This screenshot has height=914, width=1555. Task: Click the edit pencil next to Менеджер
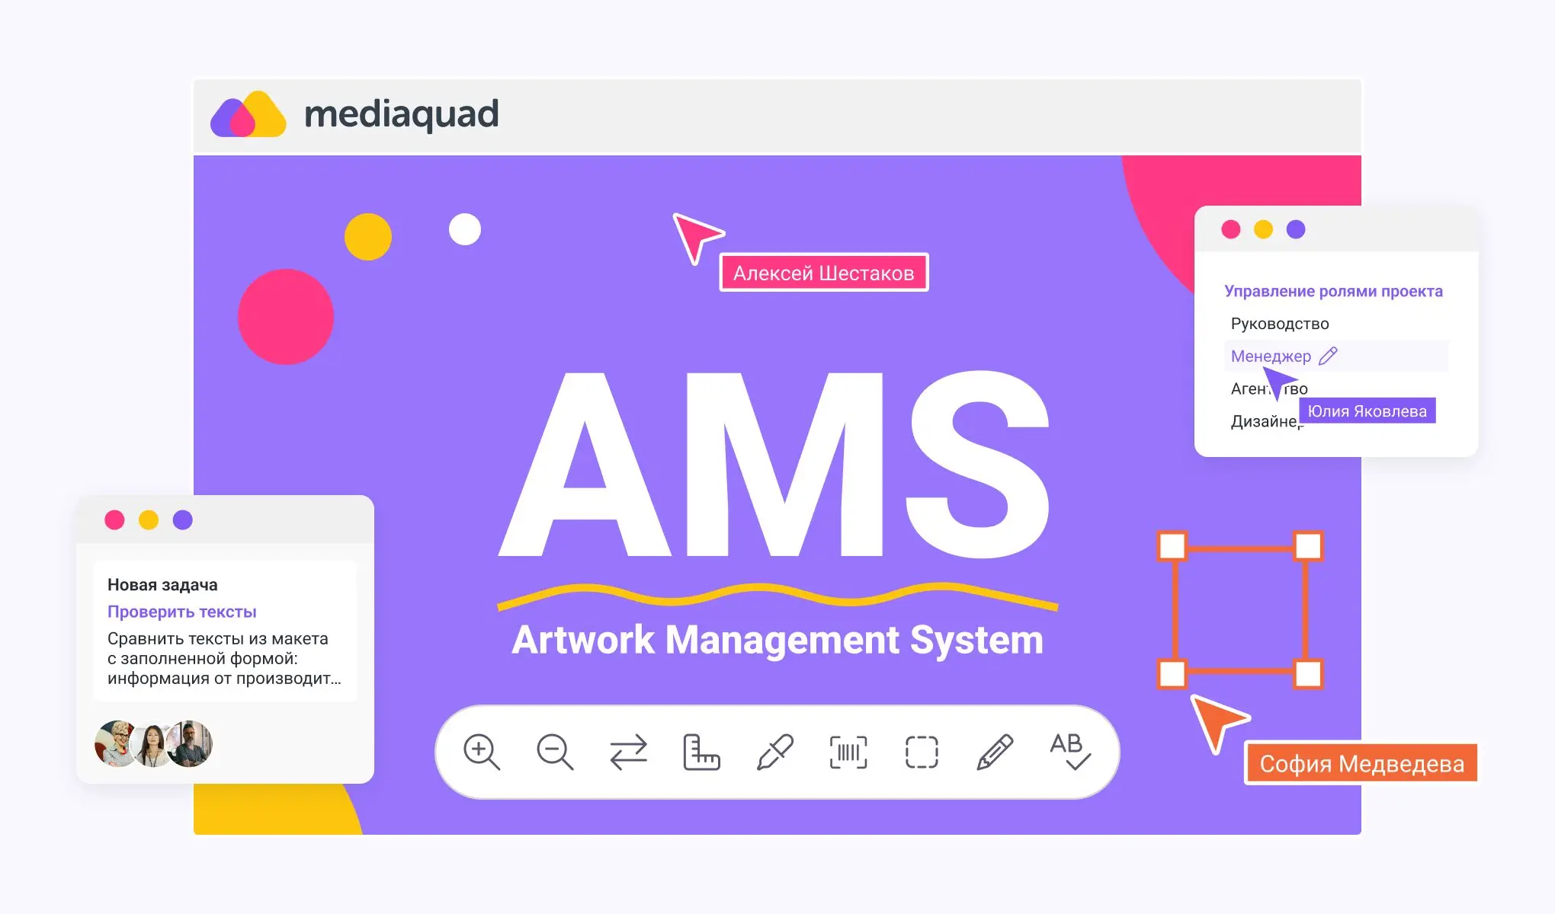[1328, 356]
